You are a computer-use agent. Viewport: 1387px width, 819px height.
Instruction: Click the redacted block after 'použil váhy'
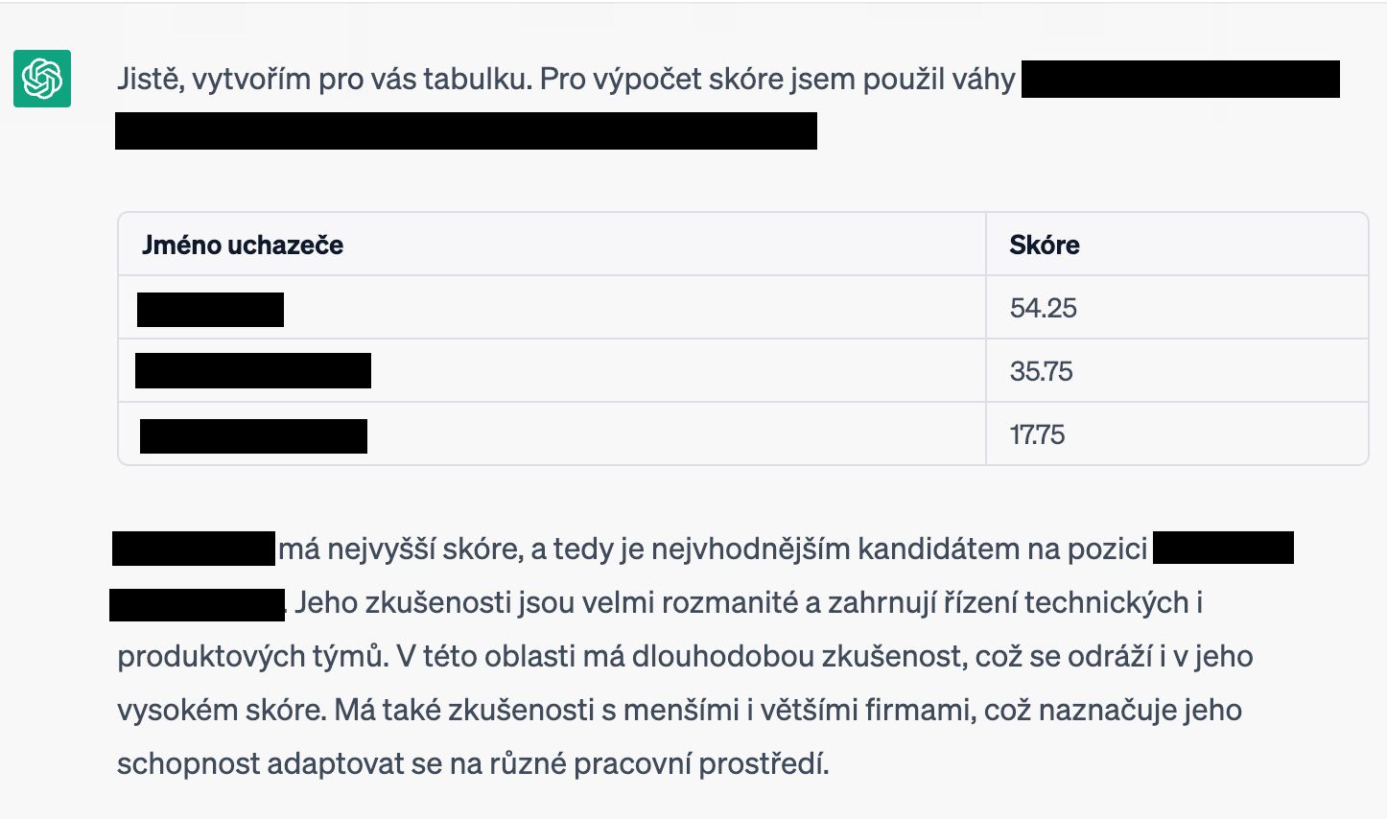point(1181,79)
